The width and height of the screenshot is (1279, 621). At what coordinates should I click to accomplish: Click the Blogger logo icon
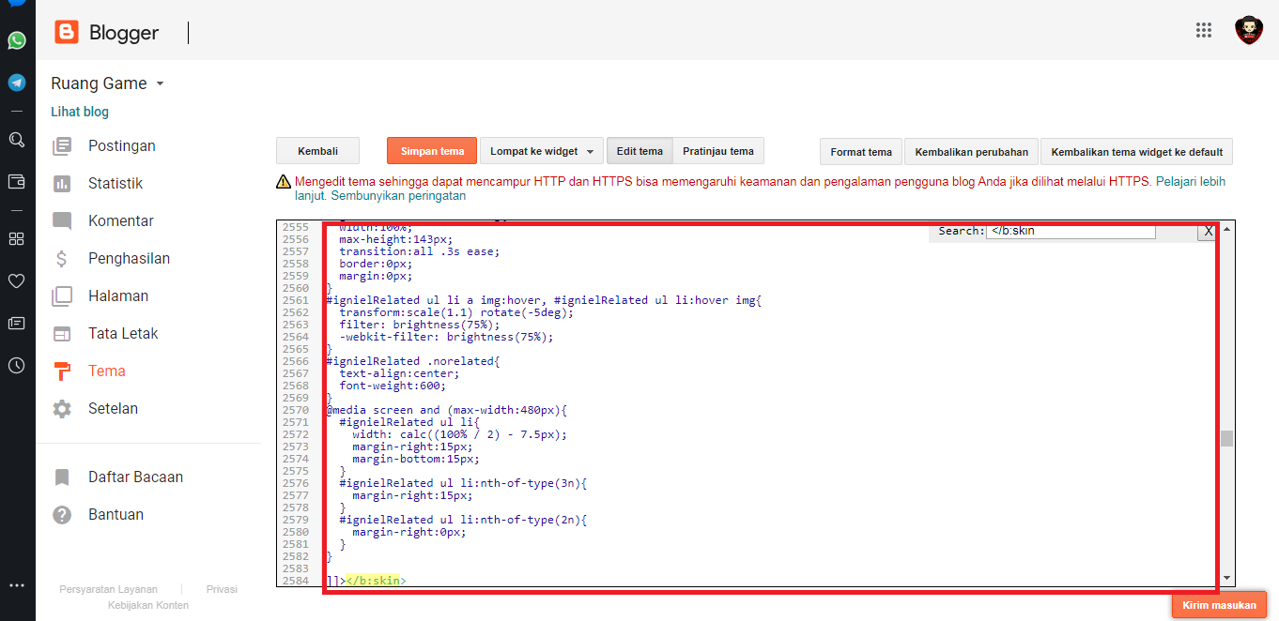[67, 33]
